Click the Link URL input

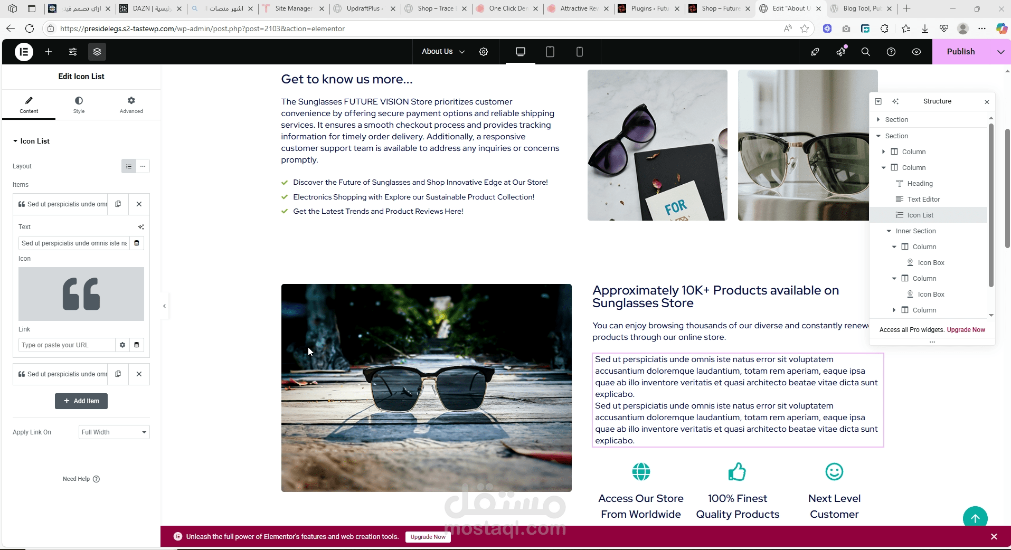coord(67,345)
